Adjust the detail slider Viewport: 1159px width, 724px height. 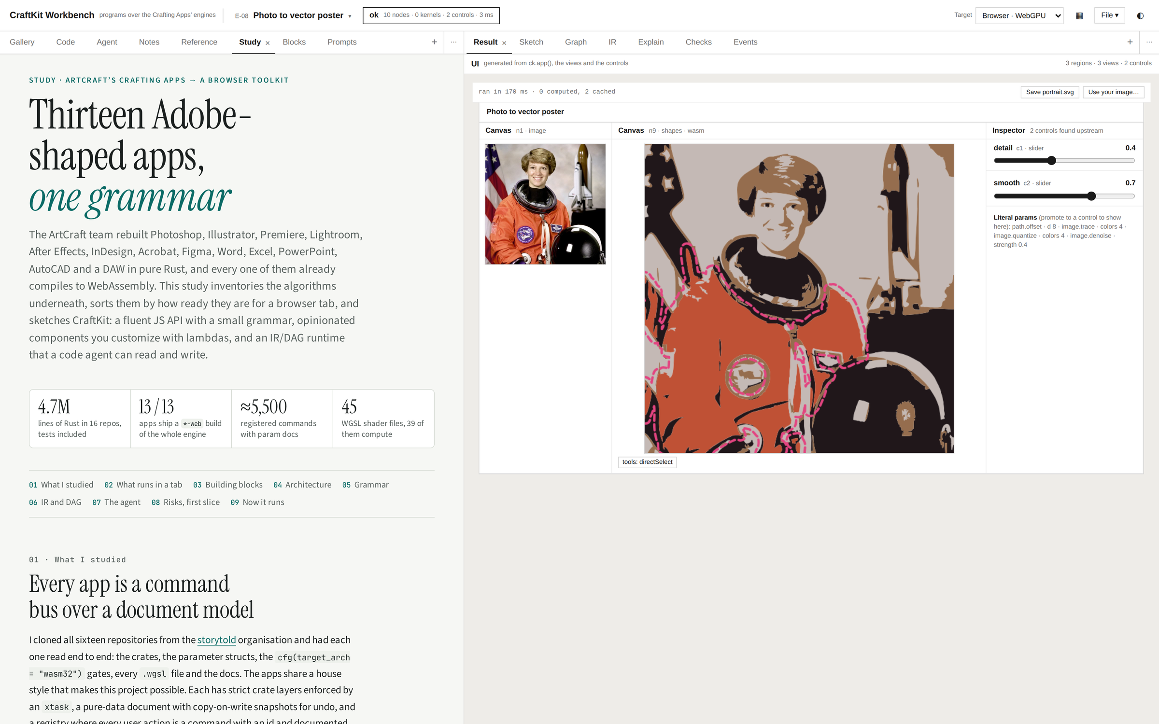pos(1064,161)
